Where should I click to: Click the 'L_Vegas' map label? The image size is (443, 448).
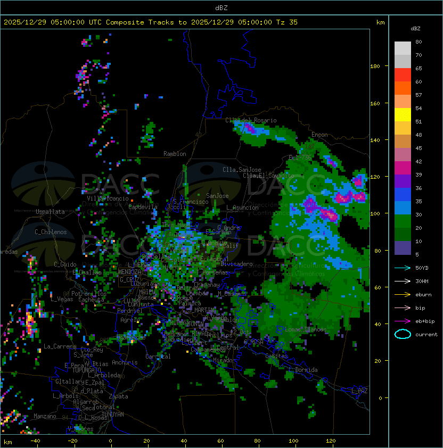coord(62,299)
